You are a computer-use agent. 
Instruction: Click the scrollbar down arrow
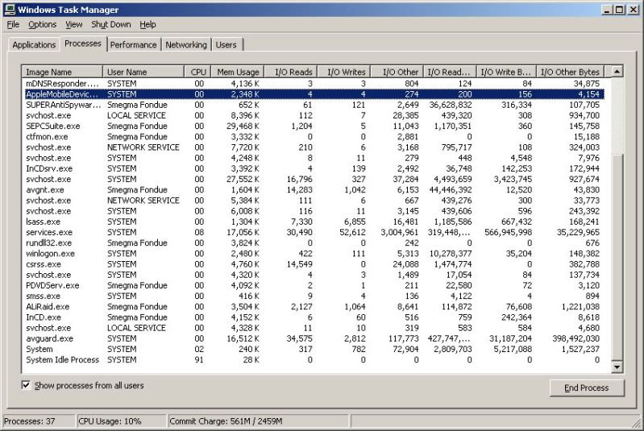click(617, 367)
